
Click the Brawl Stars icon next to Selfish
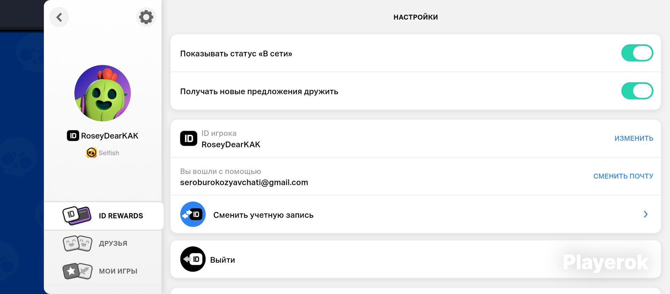click(x=91, y=153)
